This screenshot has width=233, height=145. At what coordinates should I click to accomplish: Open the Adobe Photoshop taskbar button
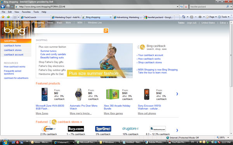click(x=155, y=142)
